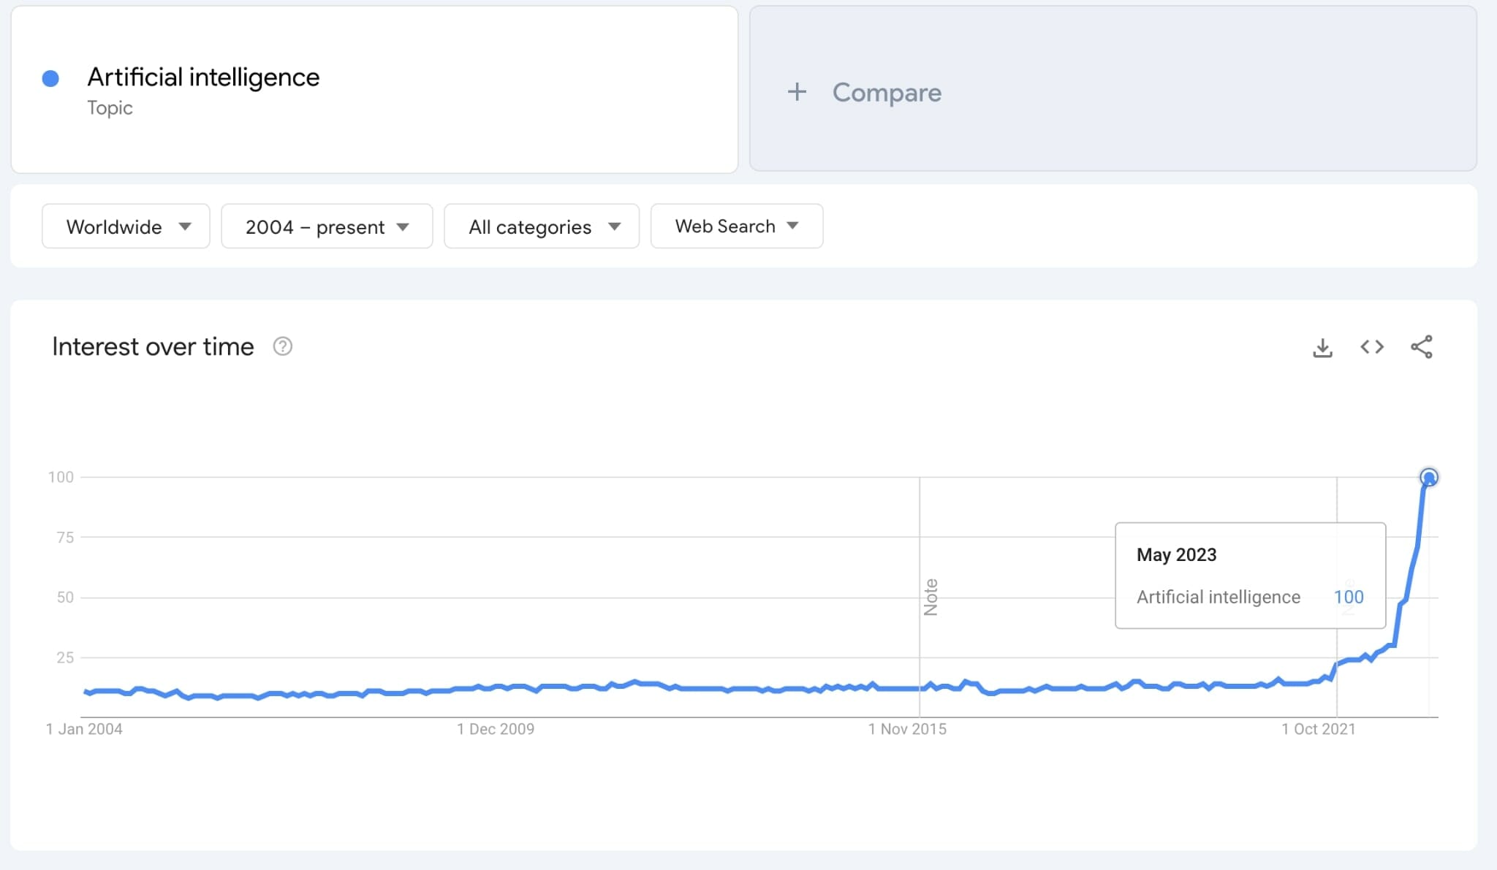Open the Worldwide region dropdown
This screenshot has height=870, width=1497.
126,226
